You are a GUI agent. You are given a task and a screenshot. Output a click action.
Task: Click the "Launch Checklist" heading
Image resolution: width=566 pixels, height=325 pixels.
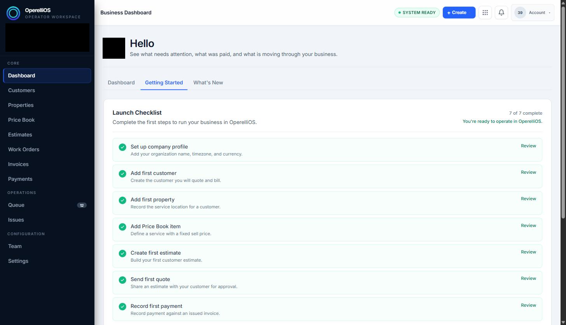pos(137,113)
